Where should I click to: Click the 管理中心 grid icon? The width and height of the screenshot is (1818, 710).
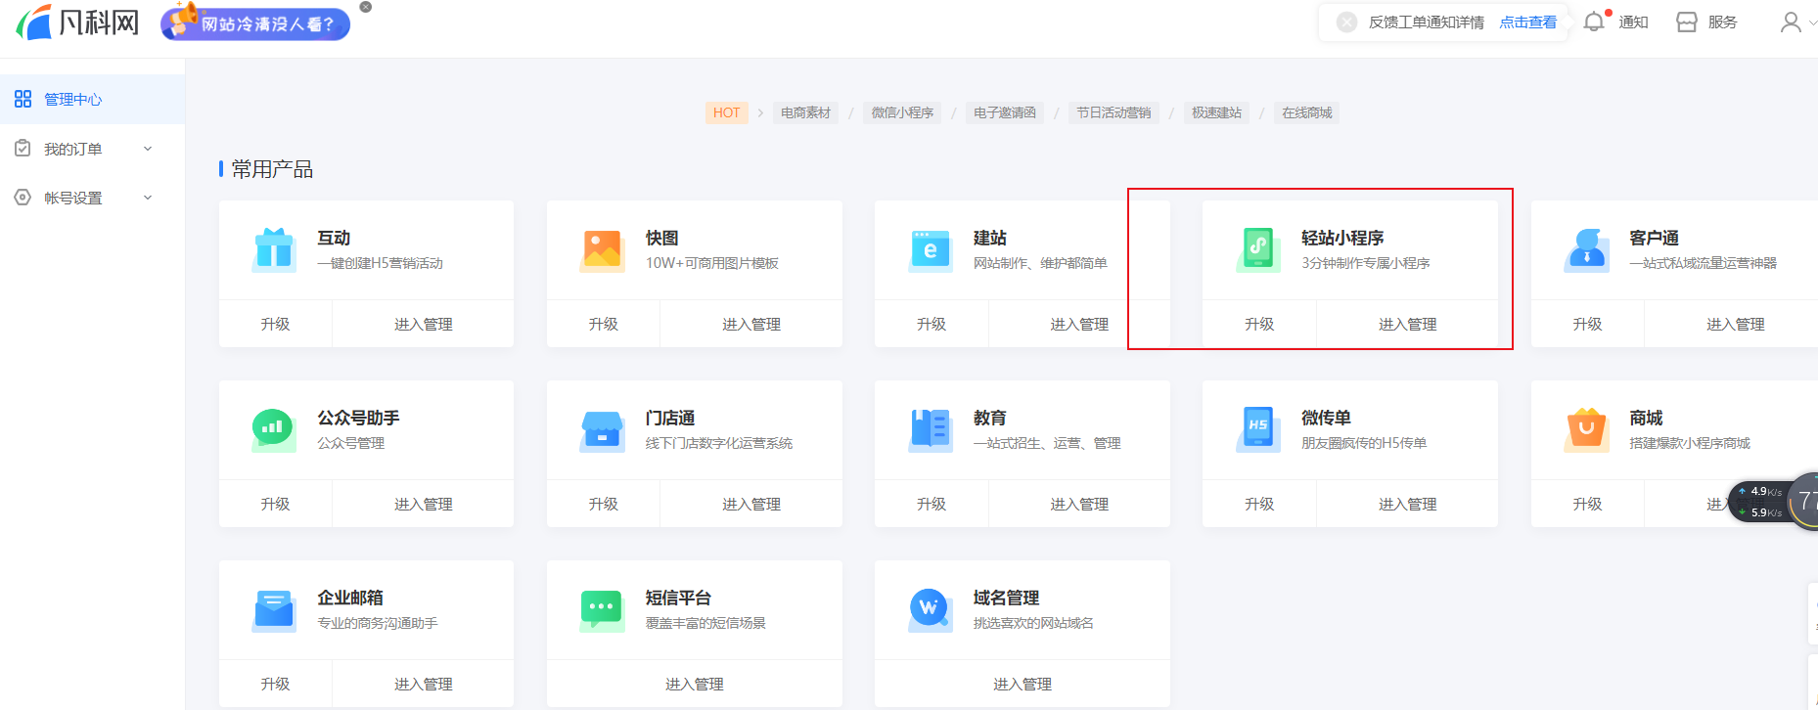click(x=23, y=99)
